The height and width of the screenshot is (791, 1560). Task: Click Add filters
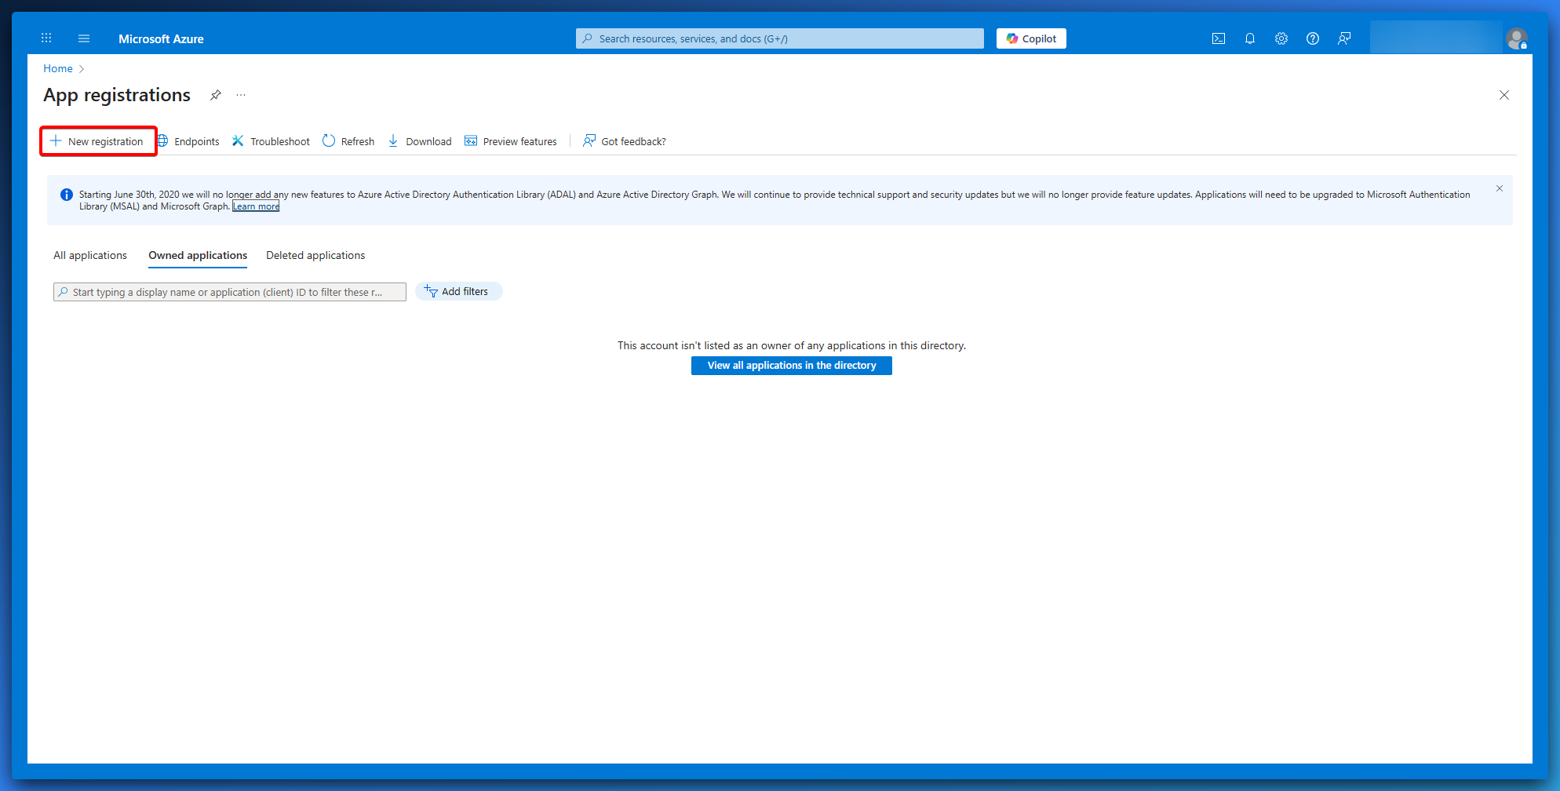coord(458,291)
